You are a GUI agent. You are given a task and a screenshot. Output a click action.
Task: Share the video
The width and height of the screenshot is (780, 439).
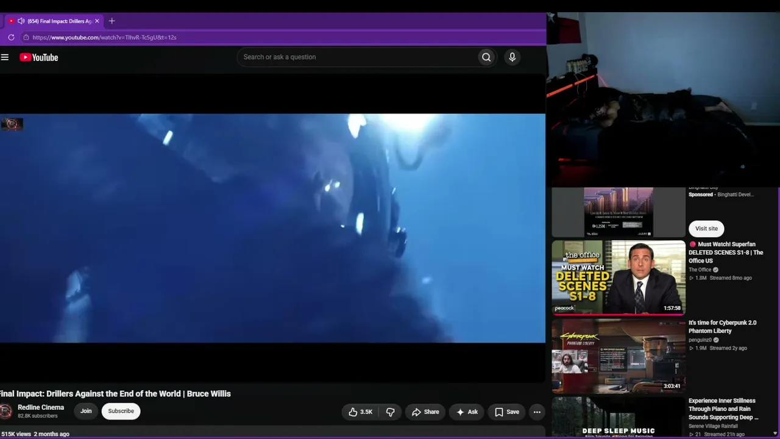[425, 412]
